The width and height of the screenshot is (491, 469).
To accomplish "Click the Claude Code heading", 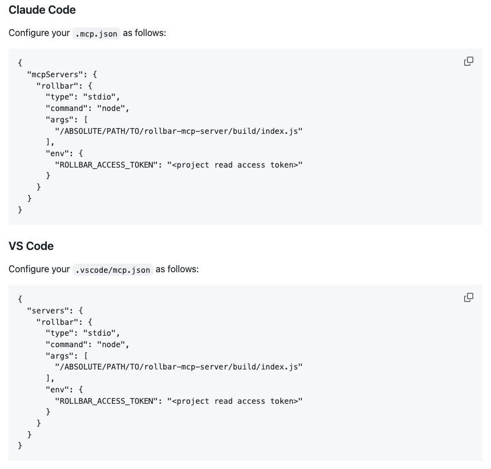I will pos(42,10).
